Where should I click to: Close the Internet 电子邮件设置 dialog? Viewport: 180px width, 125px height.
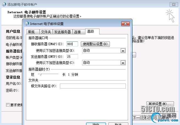pyautogui.click(x=125, y=24)
